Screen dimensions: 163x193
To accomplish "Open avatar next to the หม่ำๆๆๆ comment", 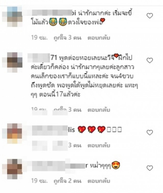I will [12, 169].
